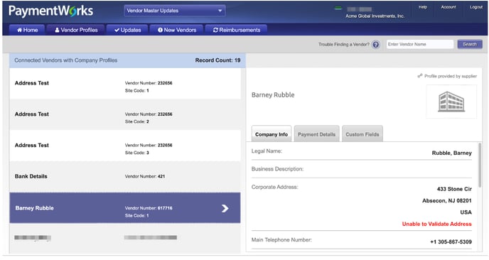The image size is (489, 260).
Task: Open the Vendor Profiles tab
Action: [x=76, y=30]
